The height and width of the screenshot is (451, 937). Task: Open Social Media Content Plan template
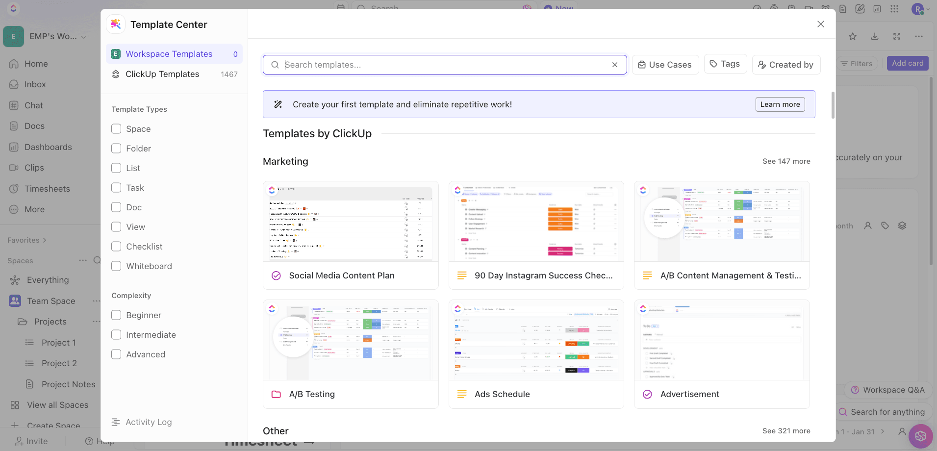coord(351,235)
